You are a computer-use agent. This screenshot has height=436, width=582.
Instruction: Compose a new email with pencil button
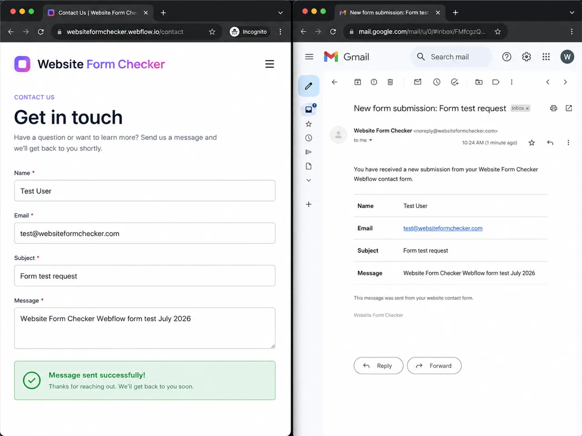pos(309,86)
